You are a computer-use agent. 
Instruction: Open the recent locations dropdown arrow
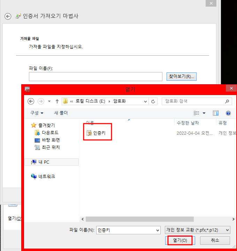point(49,101)
